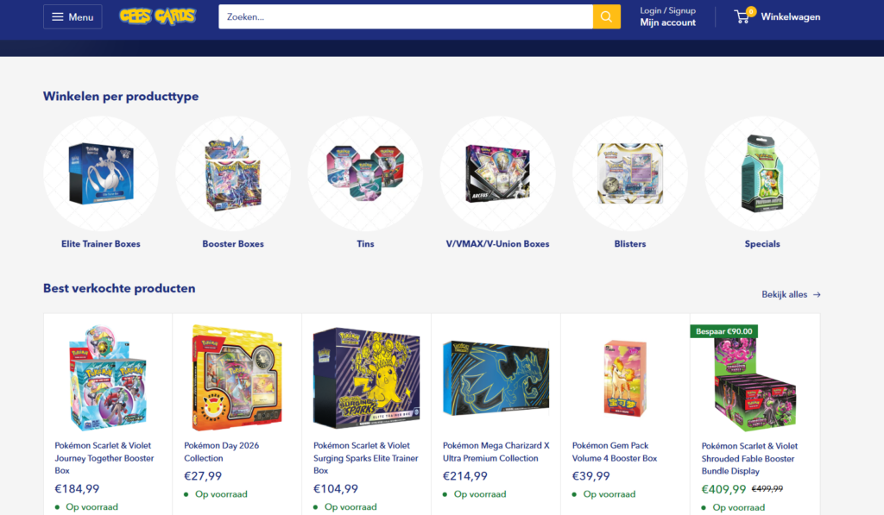
Task: Choose the Blisters category icon
Action: coord(629,173)
